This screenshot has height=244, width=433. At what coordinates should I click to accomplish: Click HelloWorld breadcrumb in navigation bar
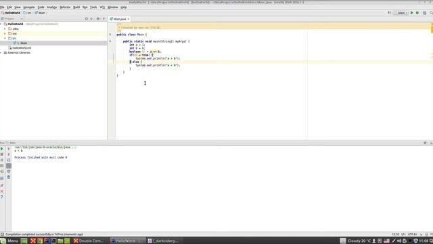[x=11, y=13]
